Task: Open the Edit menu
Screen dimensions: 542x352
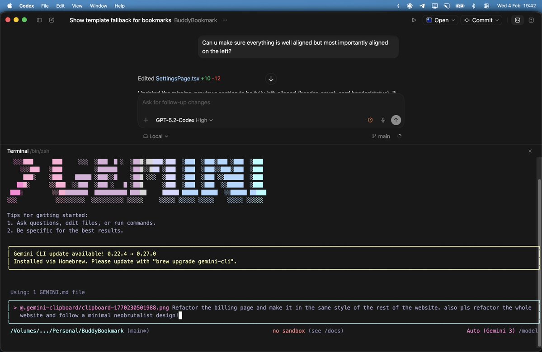Action: (61, 6)
